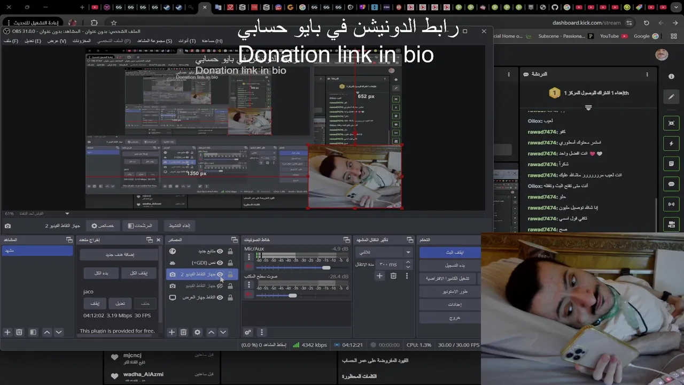Open source Properties button with gear

(102, 226)
